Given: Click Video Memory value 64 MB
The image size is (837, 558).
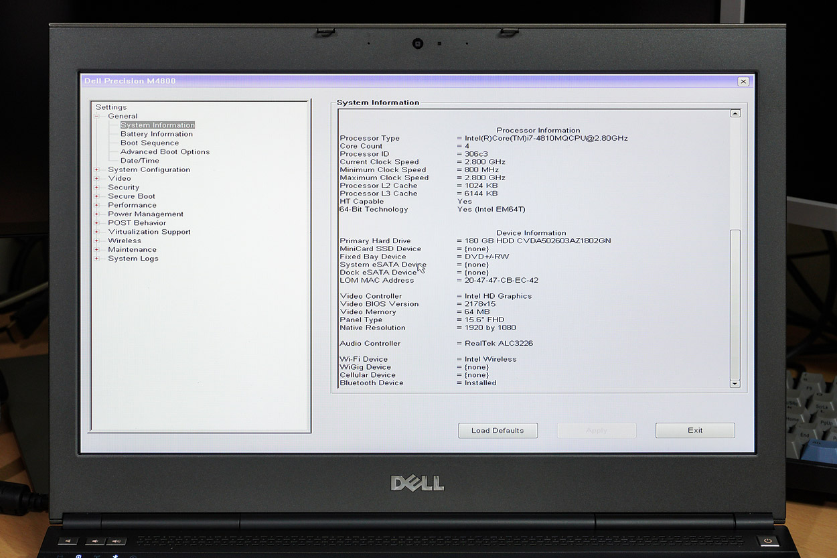Looking at the screenshot, I should click(477, 312).
